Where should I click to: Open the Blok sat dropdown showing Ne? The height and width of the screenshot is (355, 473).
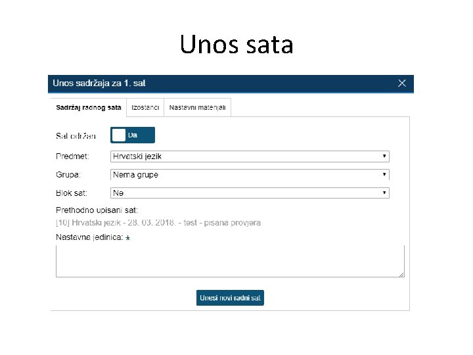coord(250,193)
